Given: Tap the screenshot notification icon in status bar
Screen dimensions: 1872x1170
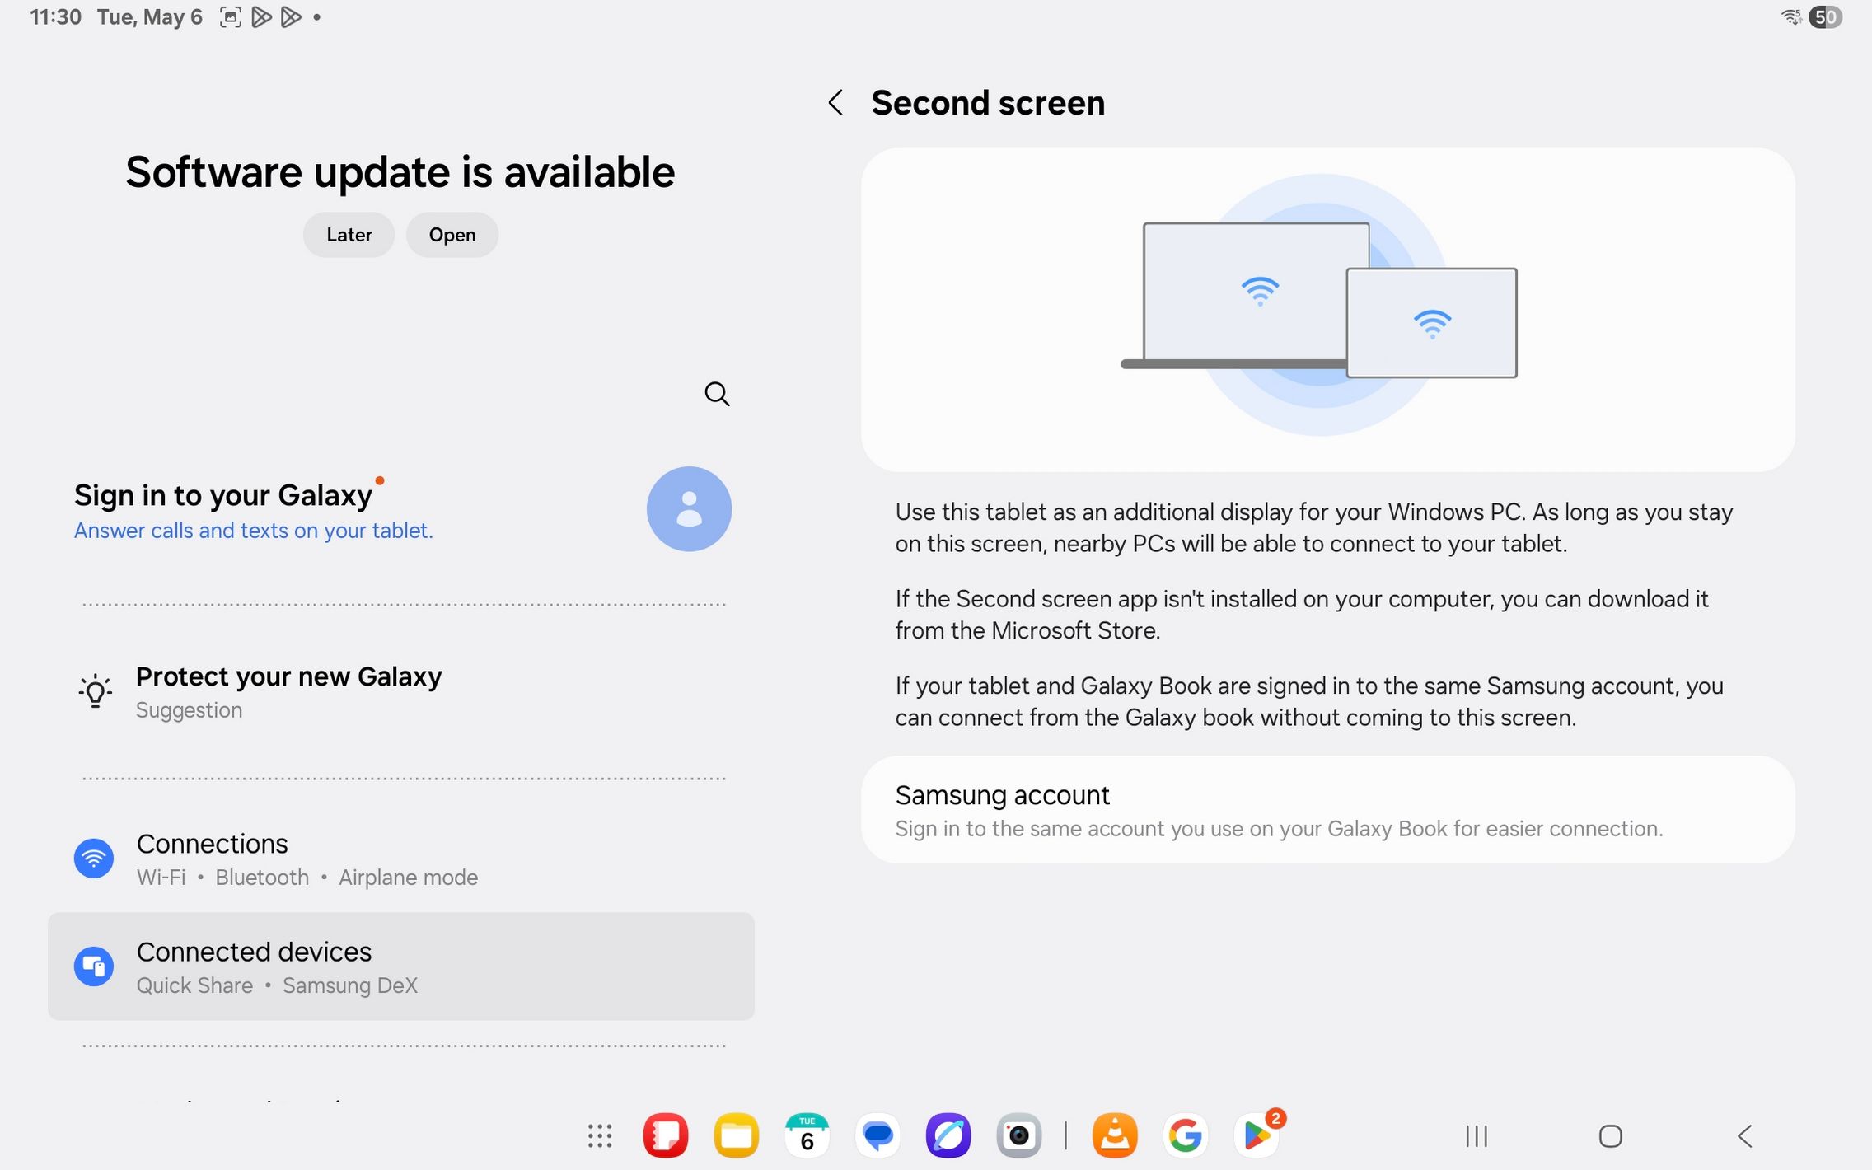Looking at the screenshot, I should [231, 16].
